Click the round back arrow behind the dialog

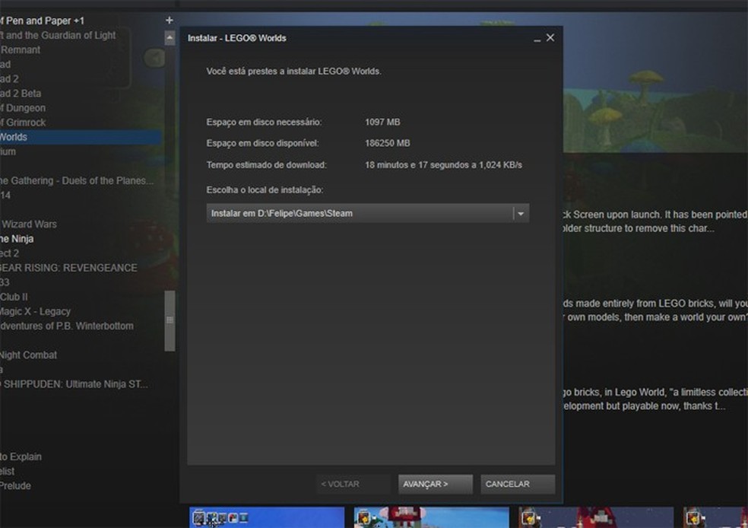154,59
